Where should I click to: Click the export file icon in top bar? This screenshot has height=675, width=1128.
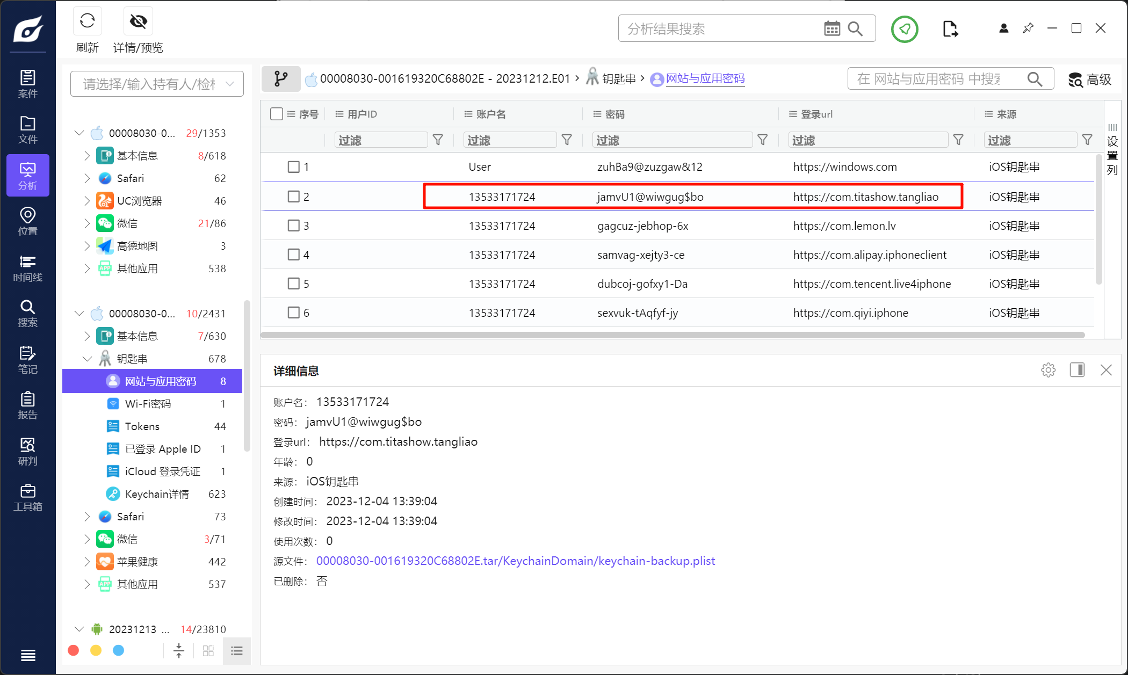950,28
